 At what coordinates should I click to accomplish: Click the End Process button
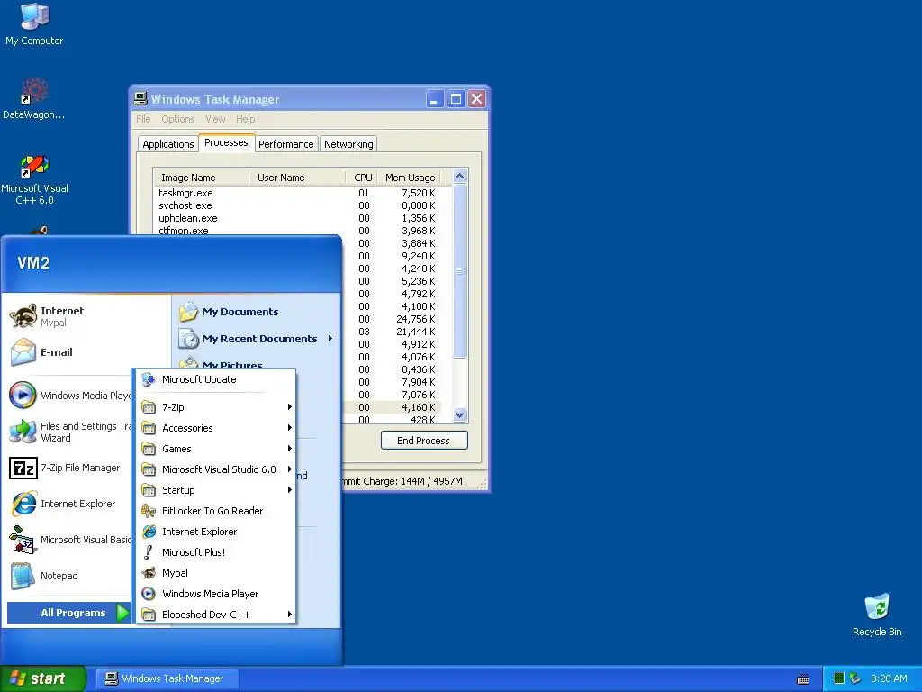pyautogui.click(x=424, y=440)
